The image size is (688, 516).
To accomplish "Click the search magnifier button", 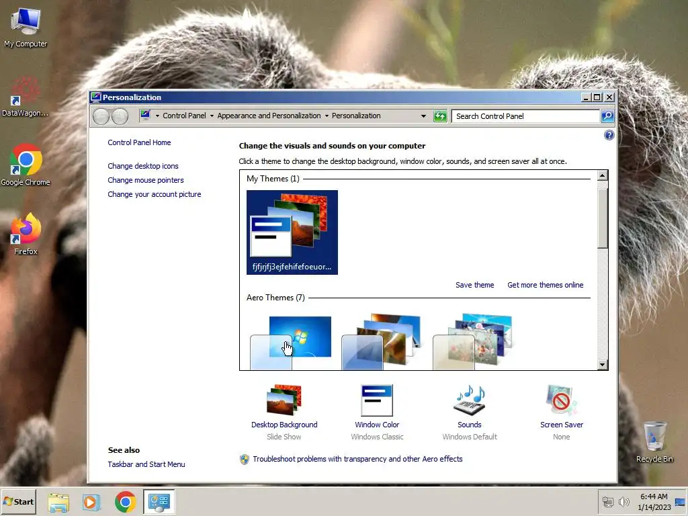I will click(607, 116).
